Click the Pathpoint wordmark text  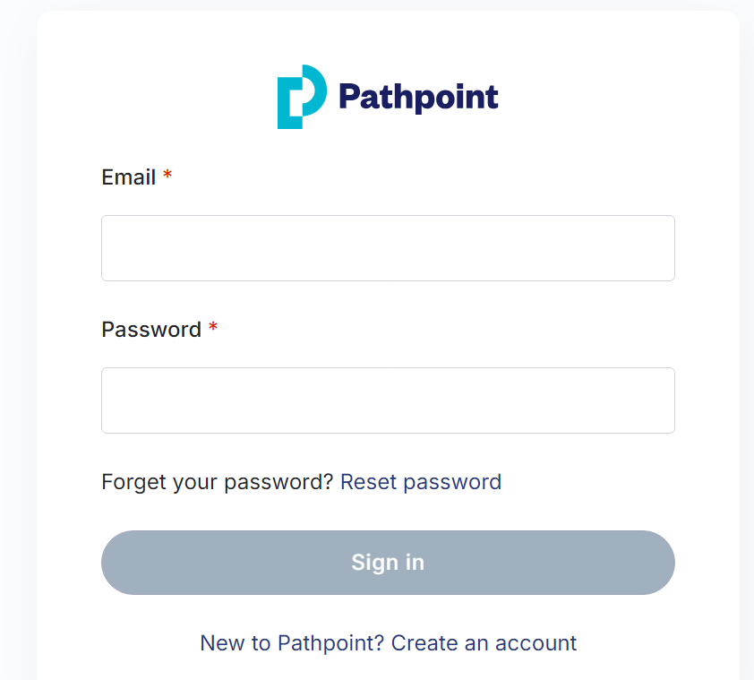(418, 96)
